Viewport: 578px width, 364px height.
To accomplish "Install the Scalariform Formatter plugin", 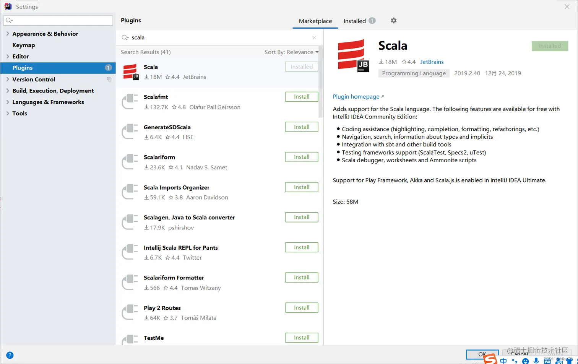I will [x=302, y=277].
